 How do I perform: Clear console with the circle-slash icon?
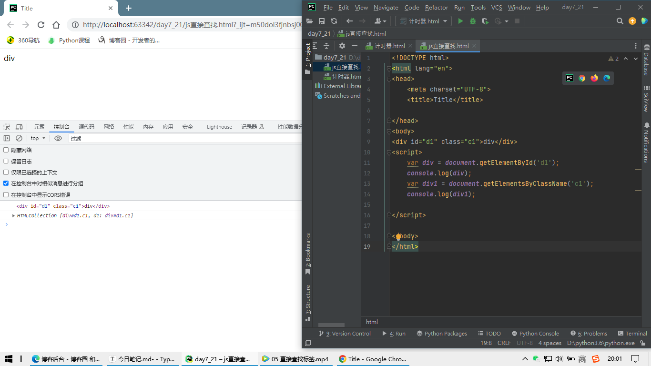coord(19,138)
